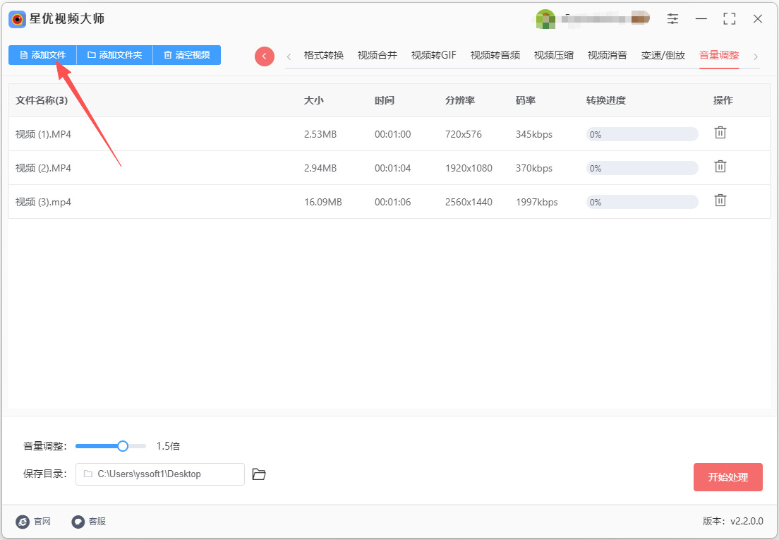The image size is (779, 540).
Task: Switch to the 格式转换 tab
Action: pyautogui.click(x=324, y=55)
